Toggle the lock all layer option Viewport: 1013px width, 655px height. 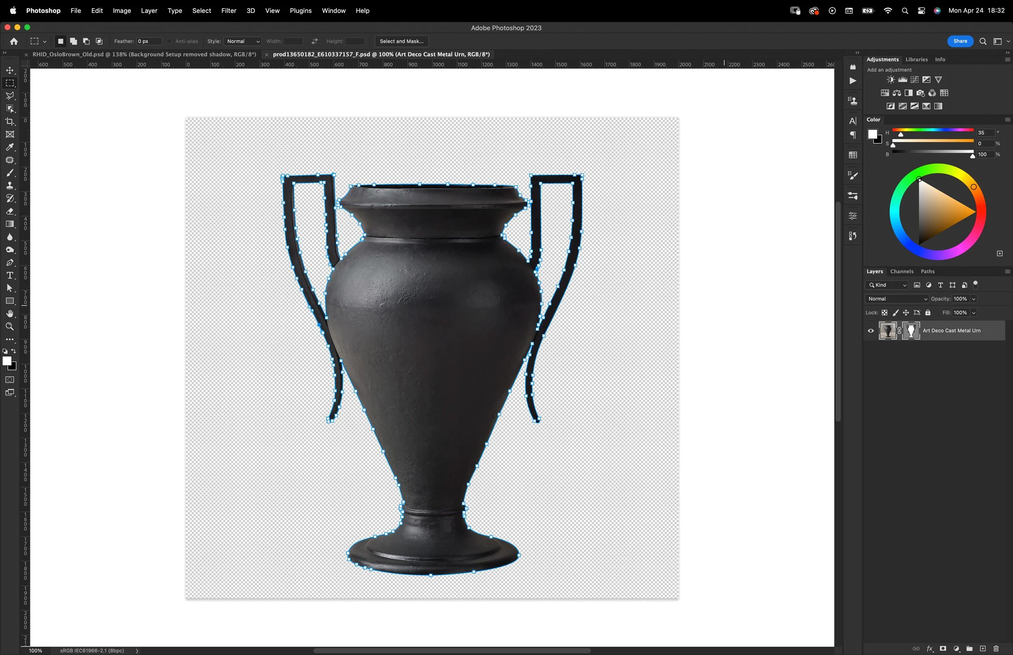tap(928, 313)
